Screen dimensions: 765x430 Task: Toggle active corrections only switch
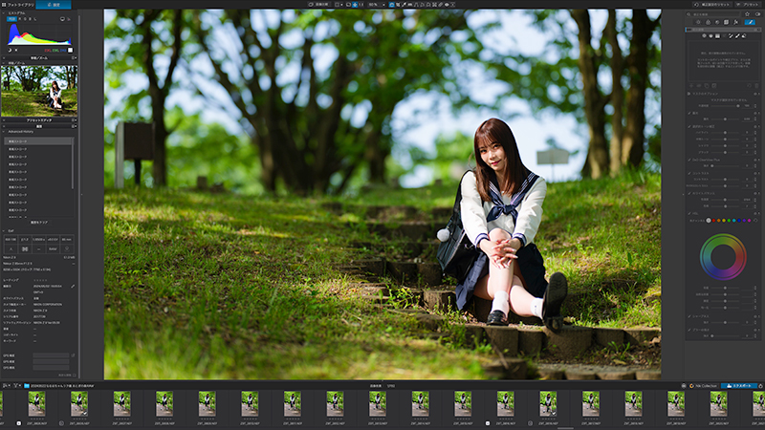[757, 14]
